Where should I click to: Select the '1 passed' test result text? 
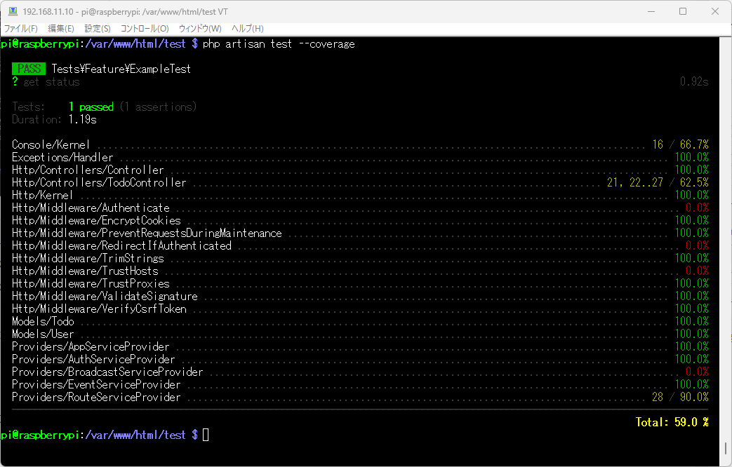(x=91, y=107)
